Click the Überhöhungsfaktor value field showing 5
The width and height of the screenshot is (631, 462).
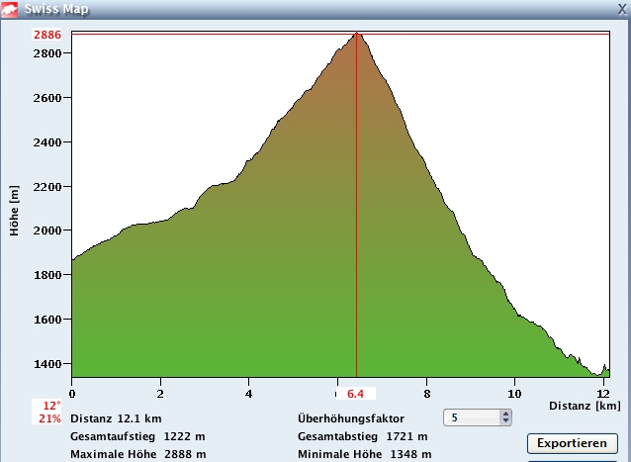(x=471, y=418)
